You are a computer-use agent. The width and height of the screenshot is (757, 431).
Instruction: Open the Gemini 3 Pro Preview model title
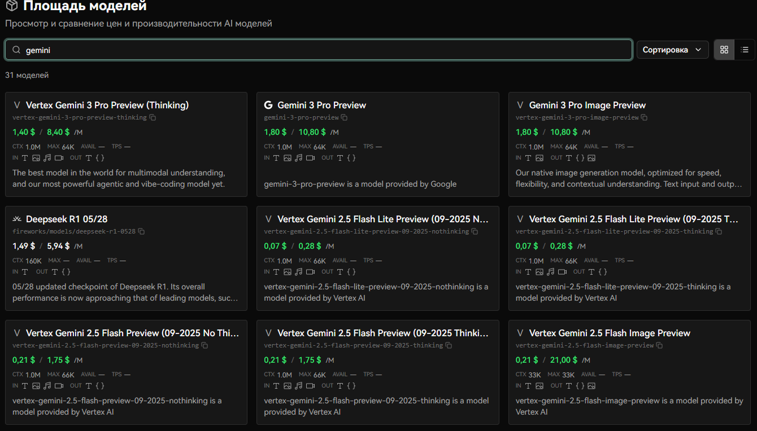click(322, 105)
